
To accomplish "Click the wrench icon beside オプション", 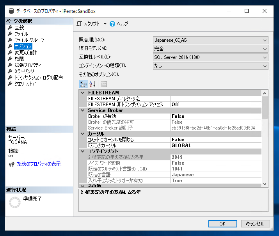I will pyautogui.click(x=10, y=46).
